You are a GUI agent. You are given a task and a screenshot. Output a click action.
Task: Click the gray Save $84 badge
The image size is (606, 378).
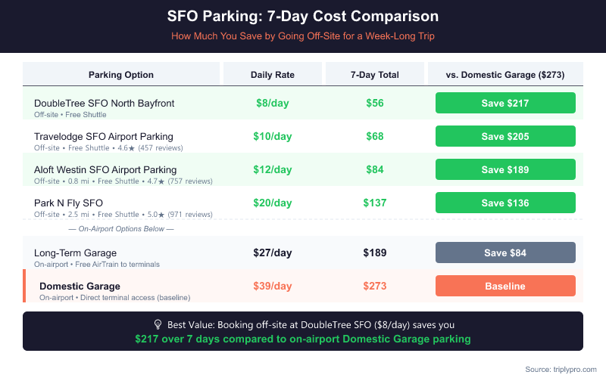click(x=505, y=253)
